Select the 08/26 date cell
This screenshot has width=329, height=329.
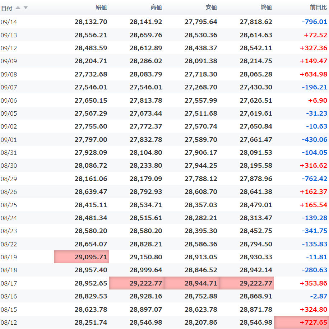click(x=9, y=192)
